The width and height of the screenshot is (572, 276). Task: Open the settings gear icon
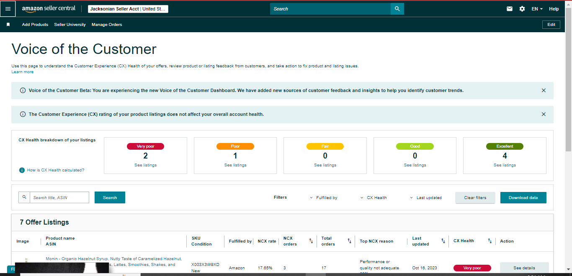[x=522, y=9]
